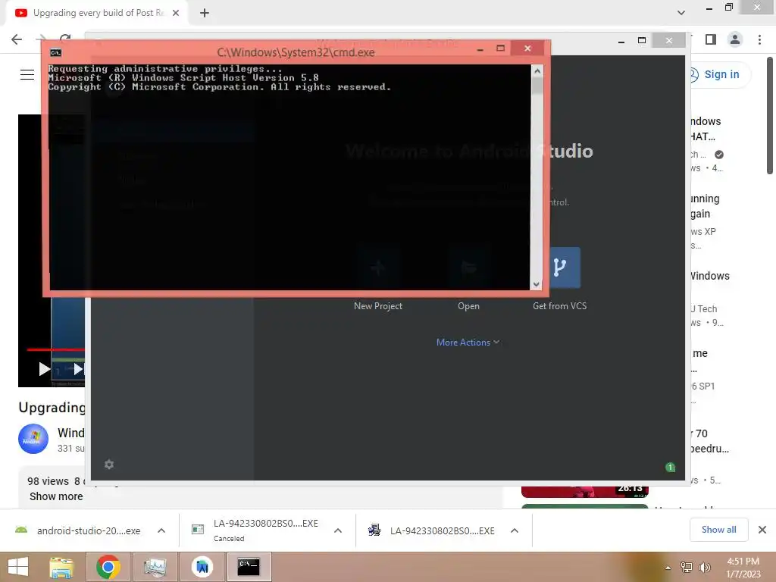Click the green notification badge in Android Studio
Screen dimensions: 776x582
point(671,467)
